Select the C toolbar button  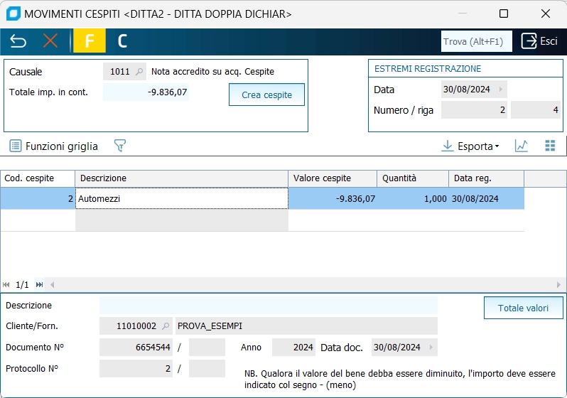tap(122, 41)
